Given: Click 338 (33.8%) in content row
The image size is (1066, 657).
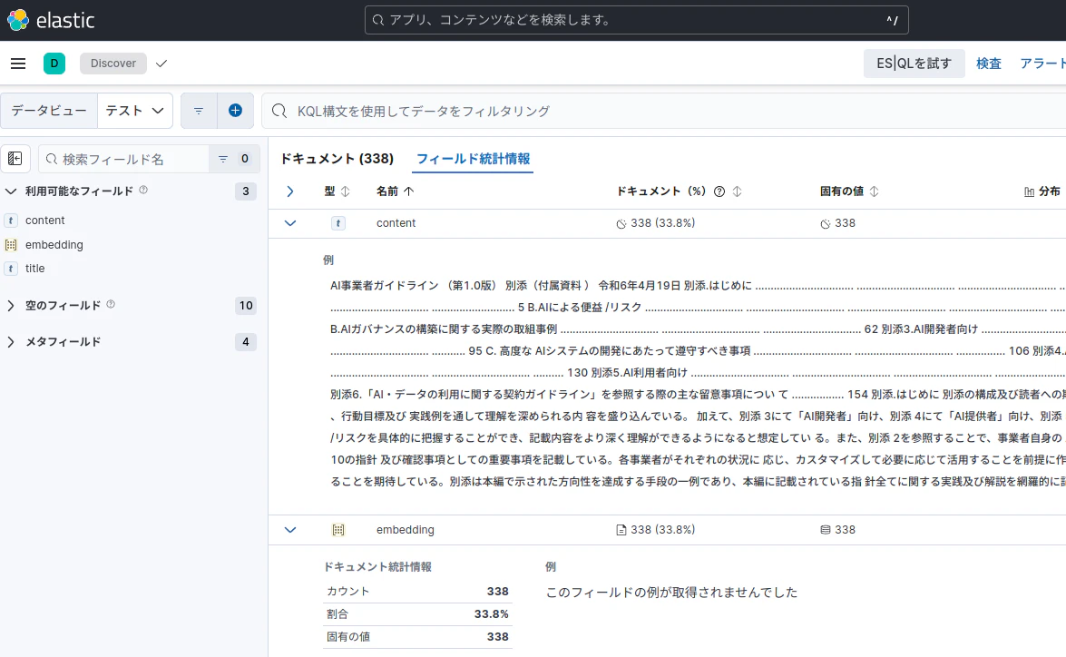Looking at the screenshot, I should point(662,223).
